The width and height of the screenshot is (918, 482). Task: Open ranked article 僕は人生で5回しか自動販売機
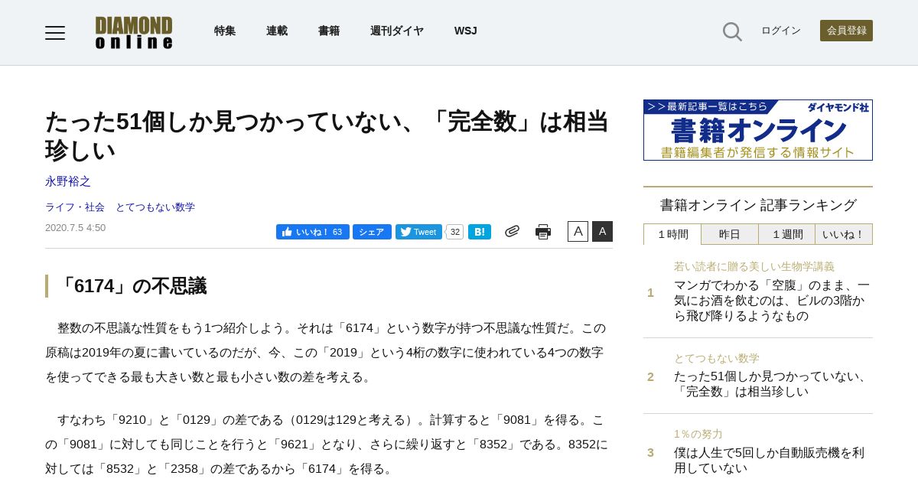click(769, 460)
